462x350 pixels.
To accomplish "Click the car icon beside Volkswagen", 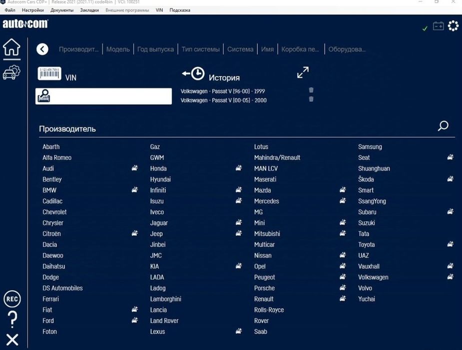I will (x=450, y=277).
